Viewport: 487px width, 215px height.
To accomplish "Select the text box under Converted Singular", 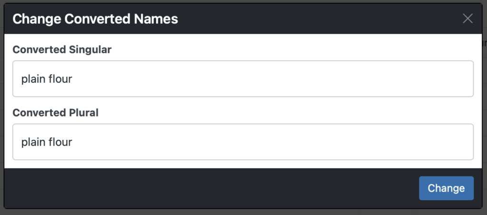I will pos(243,78).
